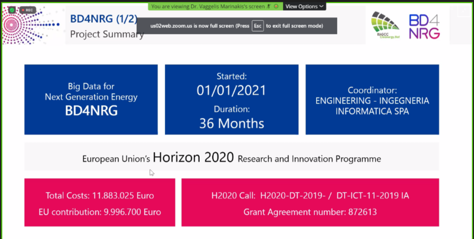Click 'INFORMATICA SPA' text
The width and height of the screenshot is (474, 239).
372,111
